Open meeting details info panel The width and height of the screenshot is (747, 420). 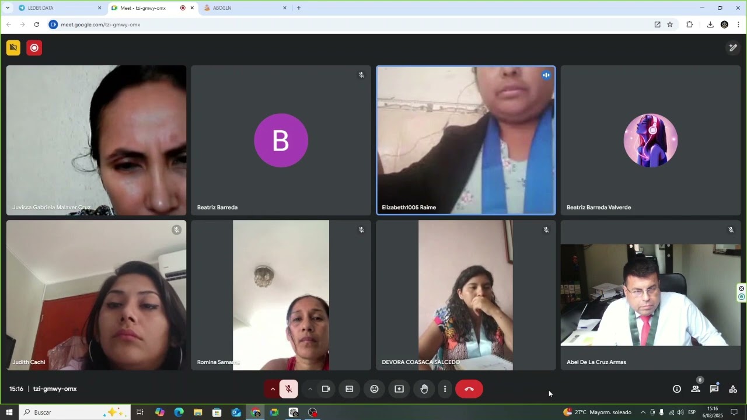[677, 389]
